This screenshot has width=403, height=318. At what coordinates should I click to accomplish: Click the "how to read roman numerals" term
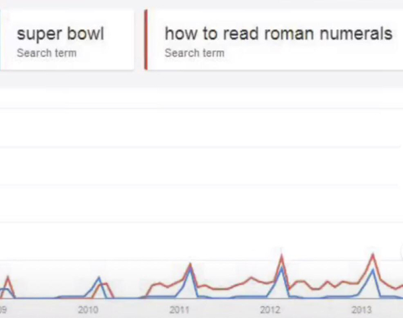tap(278, 34)
